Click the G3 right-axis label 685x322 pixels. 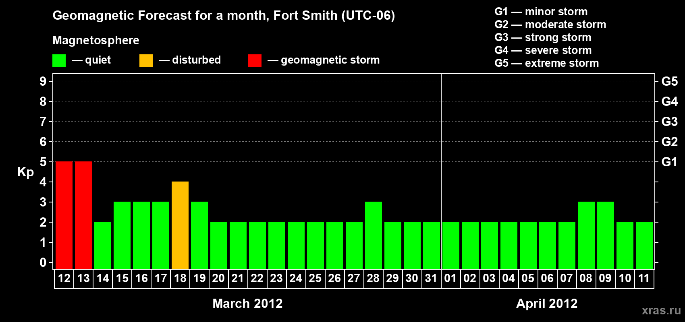point(670,122)
